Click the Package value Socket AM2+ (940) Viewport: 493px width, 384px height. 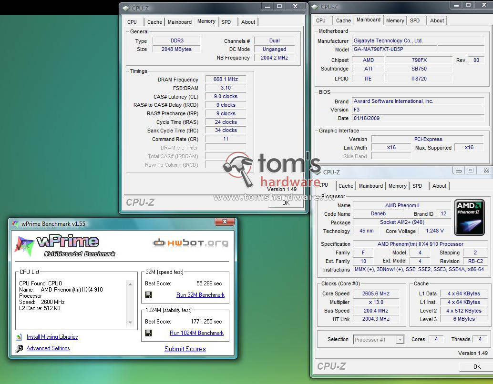coord(402,222)
